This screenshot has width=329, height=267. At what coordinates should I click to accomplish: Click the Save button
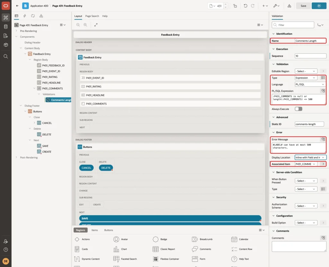pos(303,6)
